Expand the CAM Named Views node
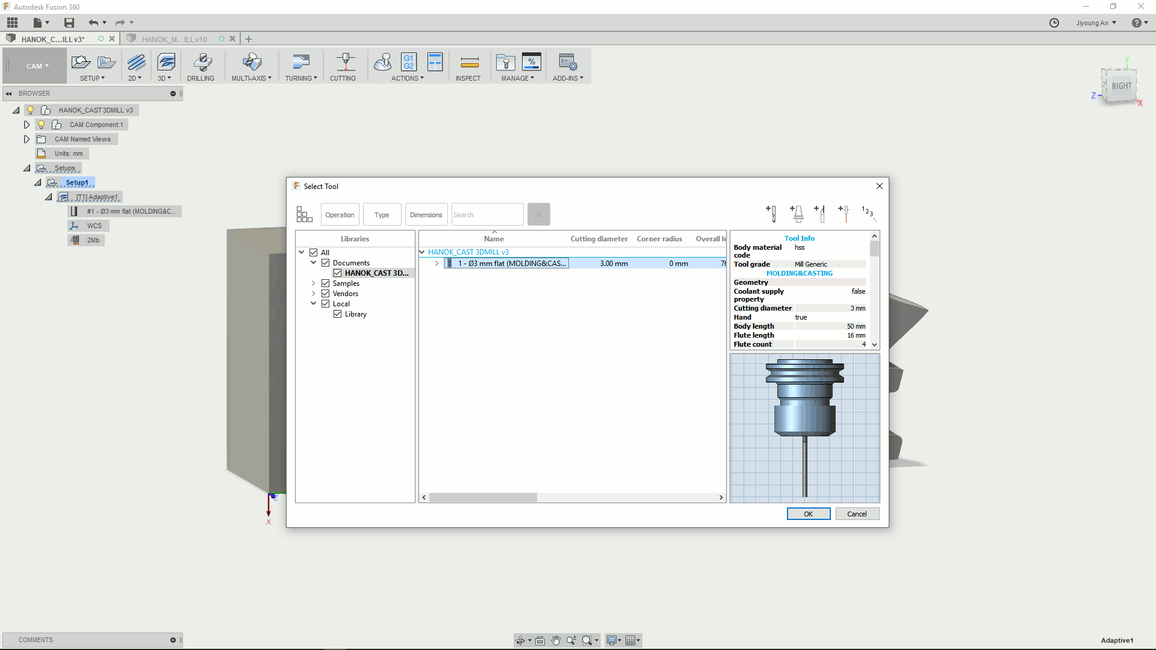 [x=26, y=139]
